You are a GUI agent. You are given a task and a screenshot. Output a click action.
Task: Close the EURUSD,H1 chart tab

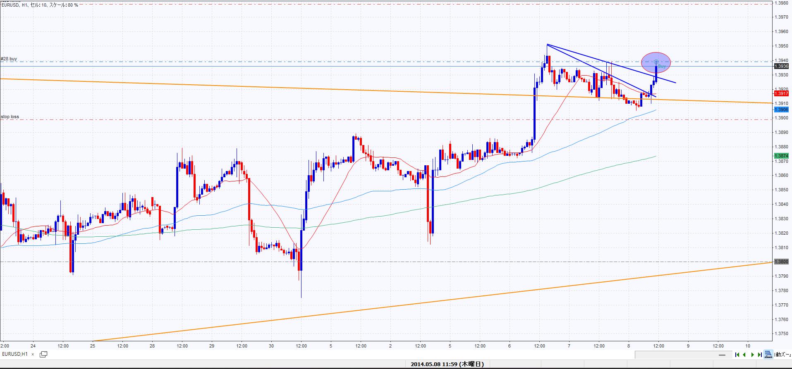[x=33, y=354]
